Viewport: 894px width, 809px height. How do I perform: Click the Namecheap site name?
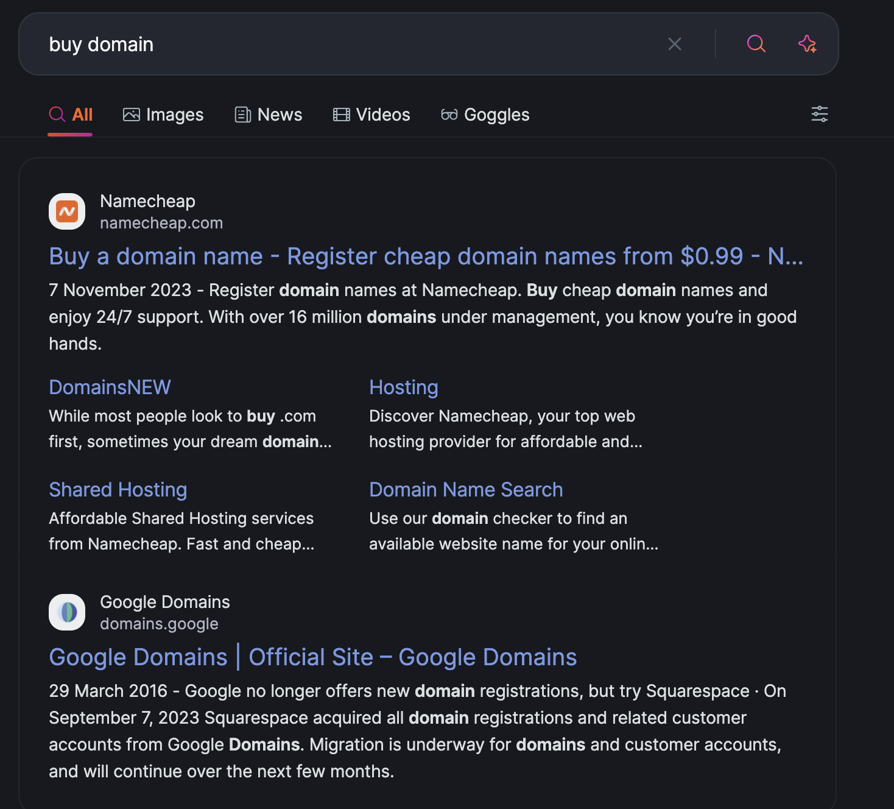point(147,201)
